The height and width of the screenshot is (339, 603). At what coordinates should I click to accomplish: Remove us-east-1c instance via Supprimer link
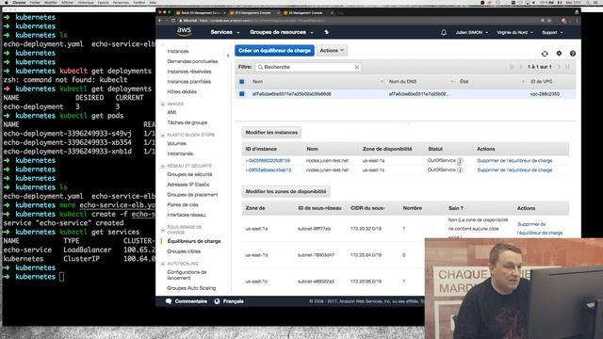(x=514, y=169)
